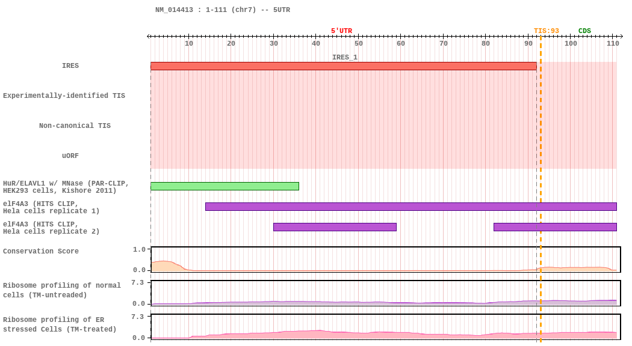Image resolution: width=632 pixels, height=346 pixels.
Task: Click the TM-untreated ribosome profiling plot
Action: click(x=385, y=293)
